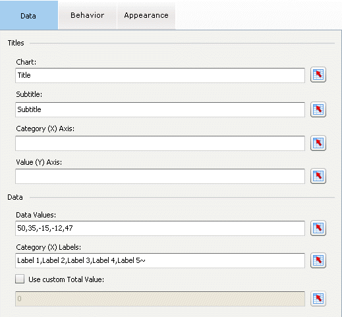Click the Category (X) Labels input field

click(x=160, y=260)
